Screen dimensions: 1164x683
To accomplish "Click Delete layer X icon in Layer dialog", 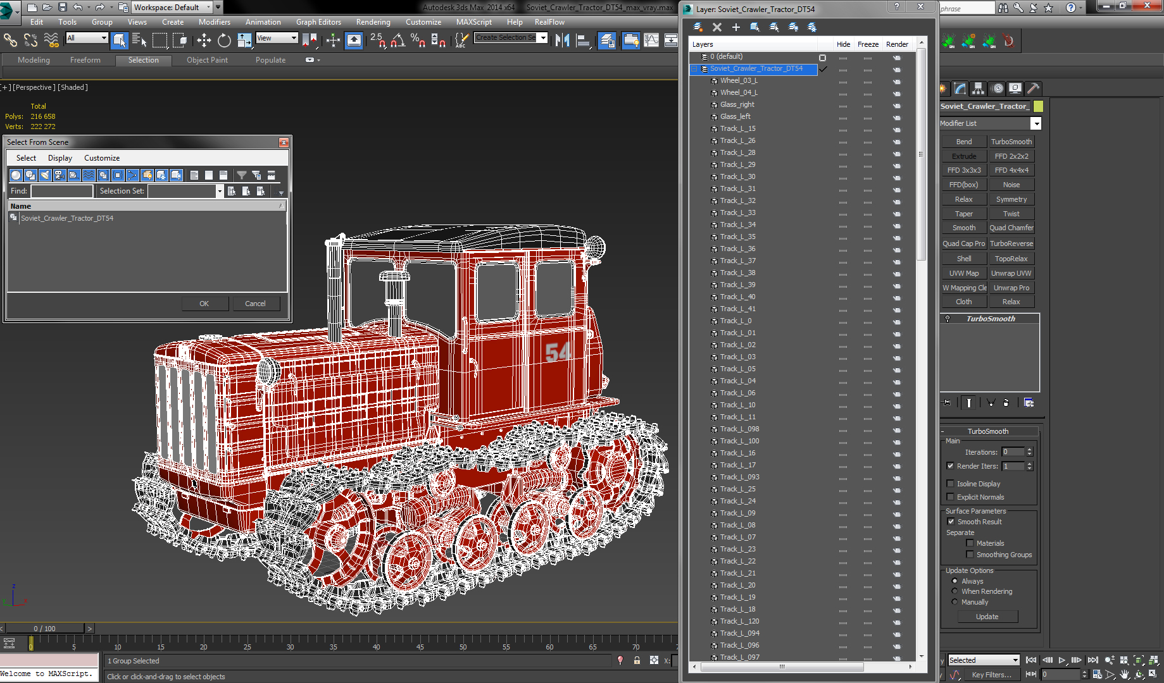I will pos(717,27).
